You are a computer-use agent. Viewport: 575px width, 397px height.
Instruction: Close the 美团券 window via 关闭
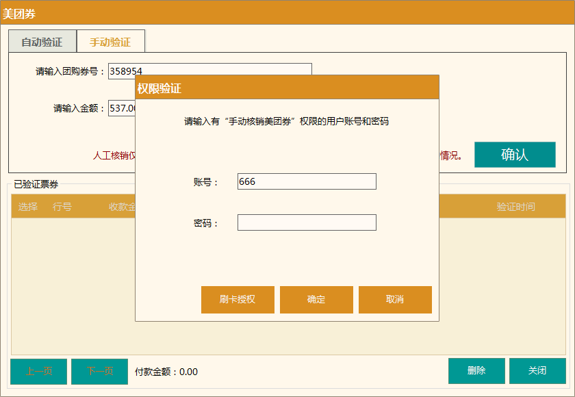[x=537, y=372]
